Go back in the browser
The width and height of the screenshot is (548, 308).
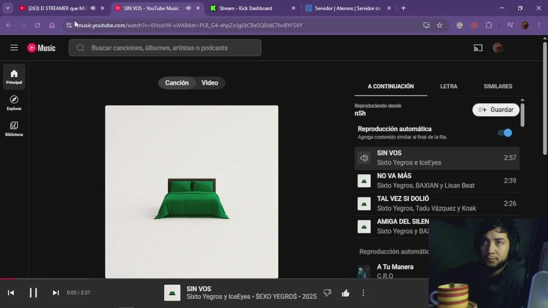tap(9, 25)
